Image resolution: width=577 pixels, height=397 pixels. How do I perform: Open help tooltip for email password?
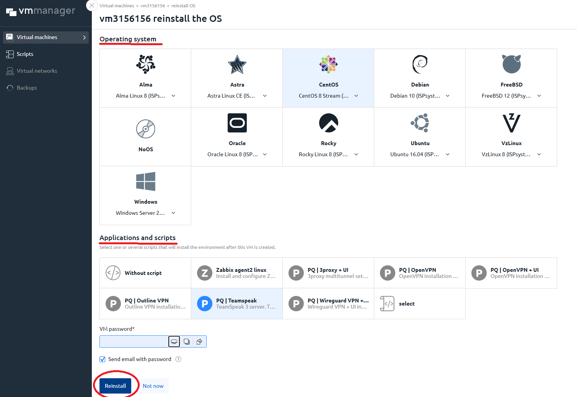[178, 359]
